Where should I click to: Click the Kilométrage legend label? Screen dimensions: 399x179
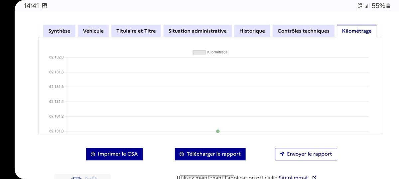click(217, 52)
